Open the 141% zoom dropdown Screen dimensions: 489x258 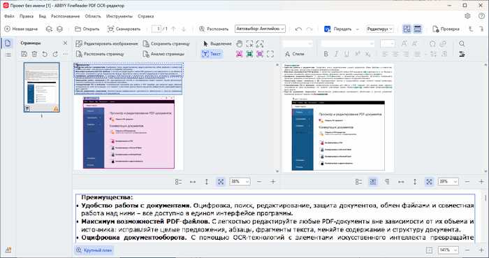coord(448,250)
